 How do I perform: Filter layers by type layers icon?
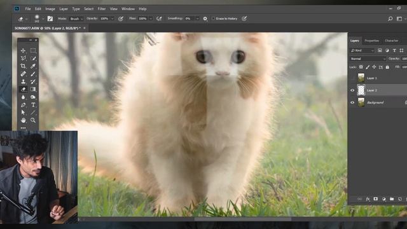(x=394, y=50)
